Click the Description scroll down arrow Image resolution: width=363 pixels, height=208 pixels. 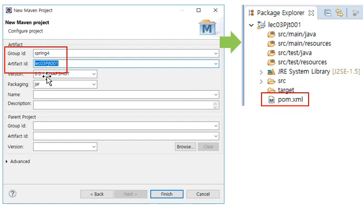coord(215,107)
